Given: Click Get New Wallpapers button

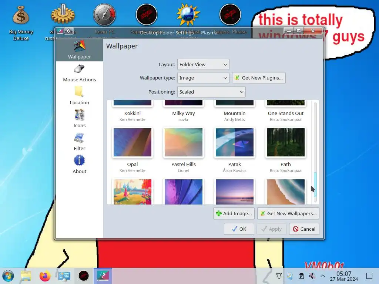Looking at the screenshot, I should click(x=288, y=213).
